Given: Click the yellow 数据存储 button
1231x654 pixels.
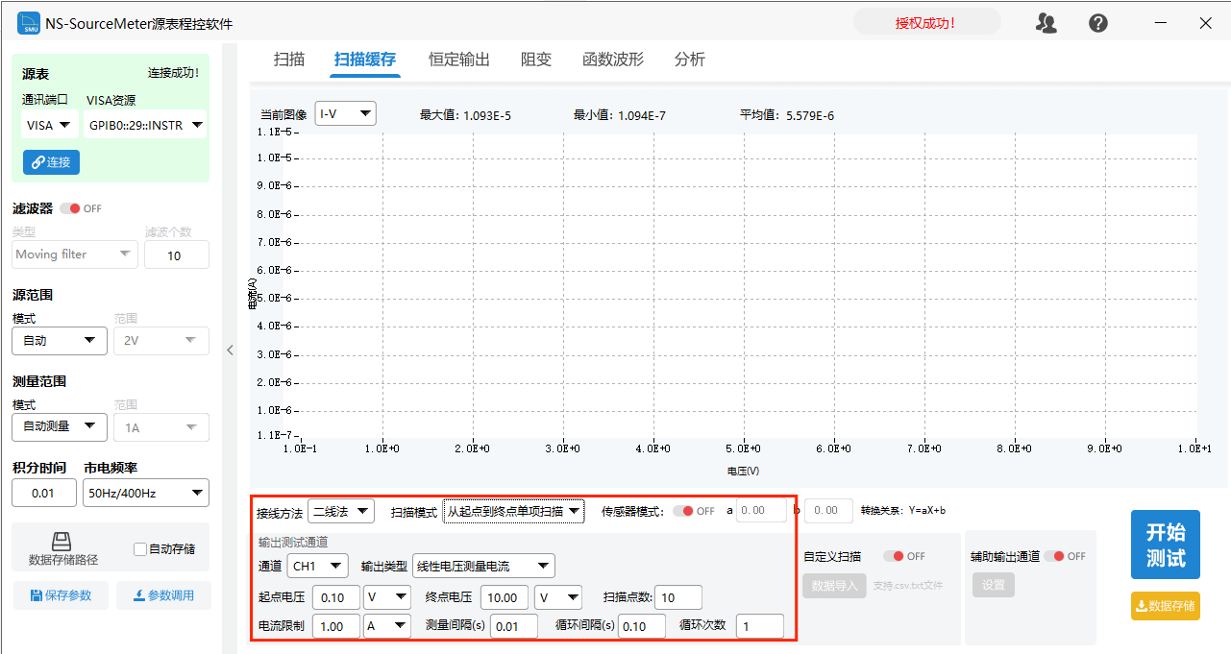Looking at the screenshot, I should [x=1166, y=606].
